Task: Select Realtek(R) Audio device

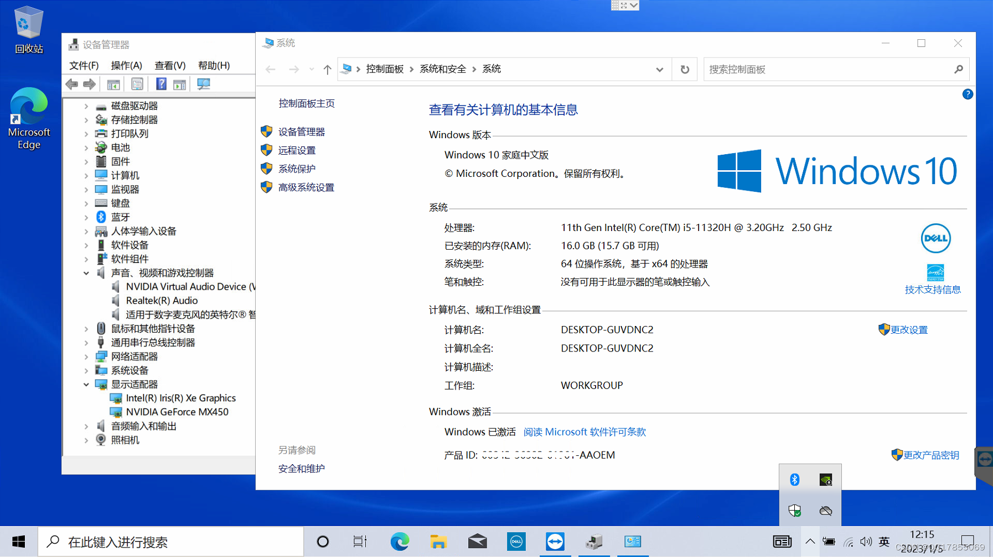Action: pos(162,301)
